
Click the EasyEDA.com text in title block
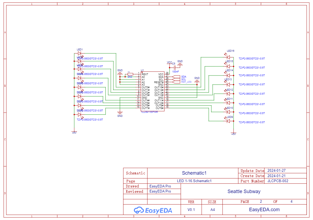264,209
